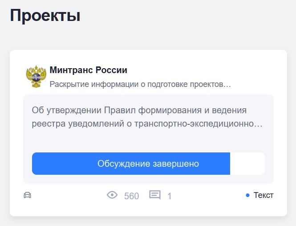Click the 560 views count

pyautogui.click(x=131, y=196)
